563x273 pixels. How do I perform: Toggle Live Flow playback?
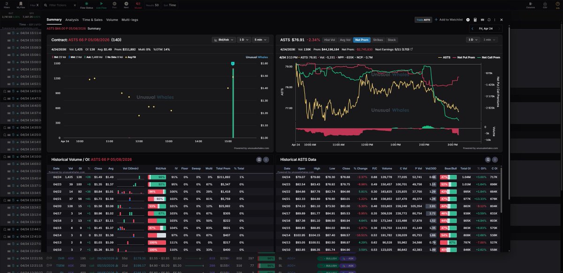click(x=101, y=5)
